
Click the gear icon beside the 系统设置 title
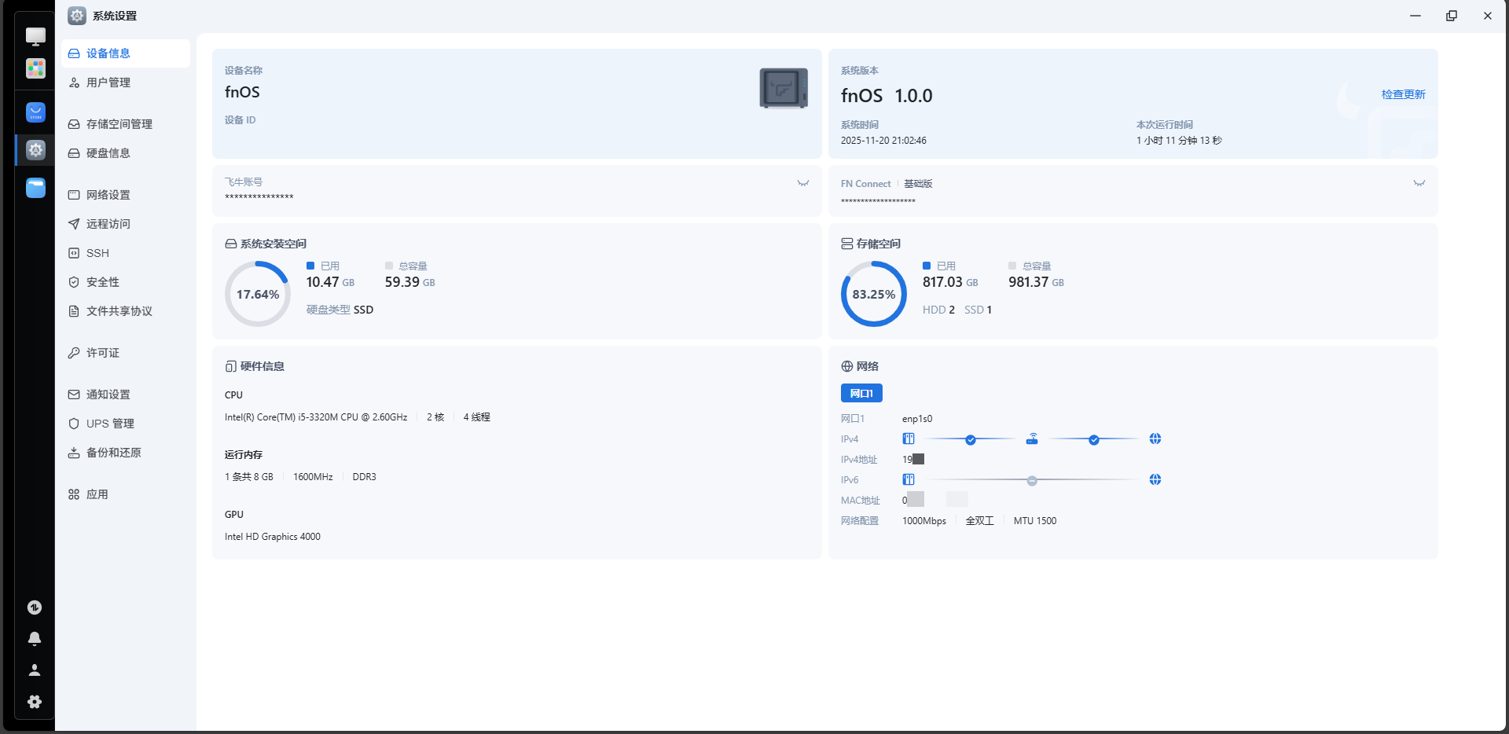point(77,16)
